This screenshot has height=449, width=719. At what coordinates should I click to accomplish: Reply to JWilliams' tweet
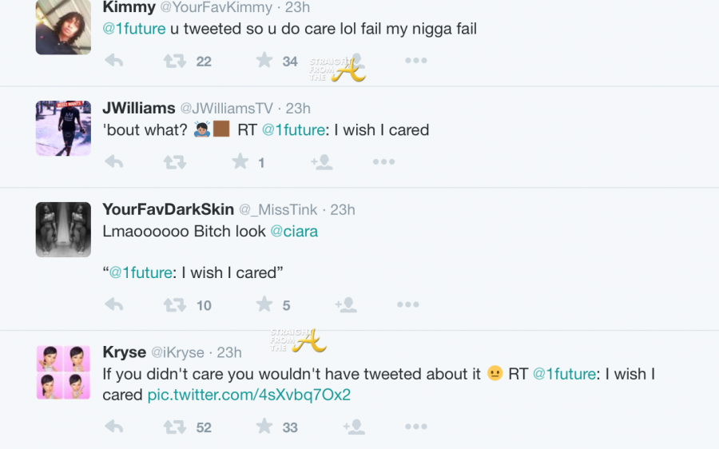[114, 162]
